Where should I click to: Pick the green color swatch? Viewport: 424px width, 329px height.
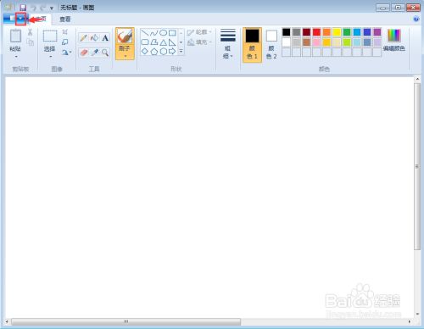pyautogui.click(x=347, y=32)
